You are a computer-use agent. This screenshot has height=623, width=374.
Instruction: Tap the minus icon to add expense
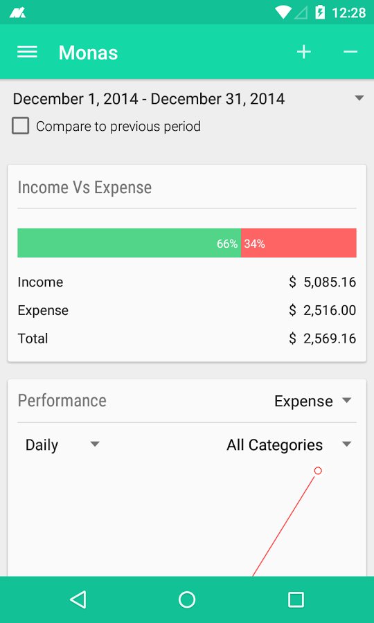[350, 52]
